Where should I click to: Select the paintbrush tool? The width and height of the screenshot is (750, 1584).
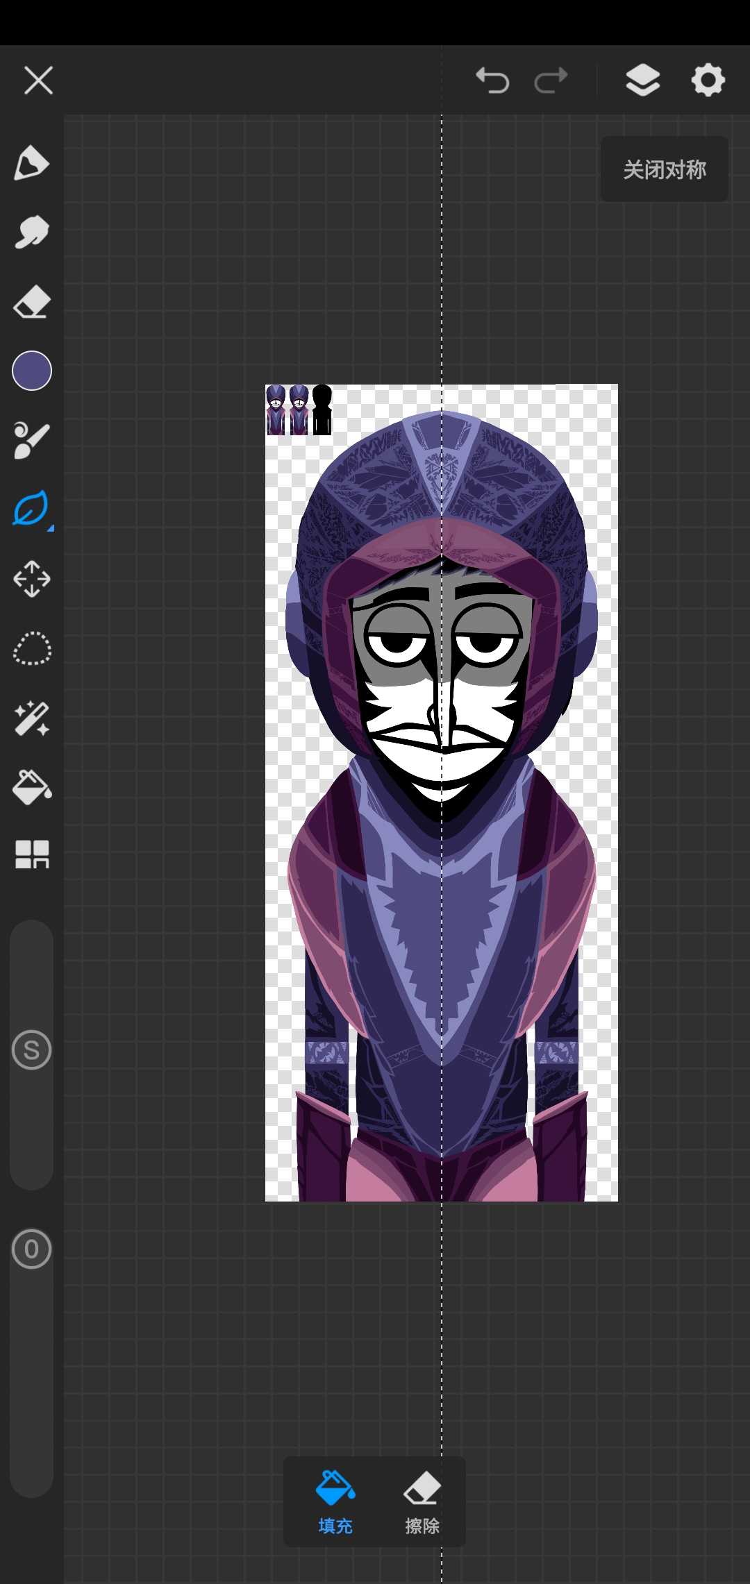pos(32,440)
